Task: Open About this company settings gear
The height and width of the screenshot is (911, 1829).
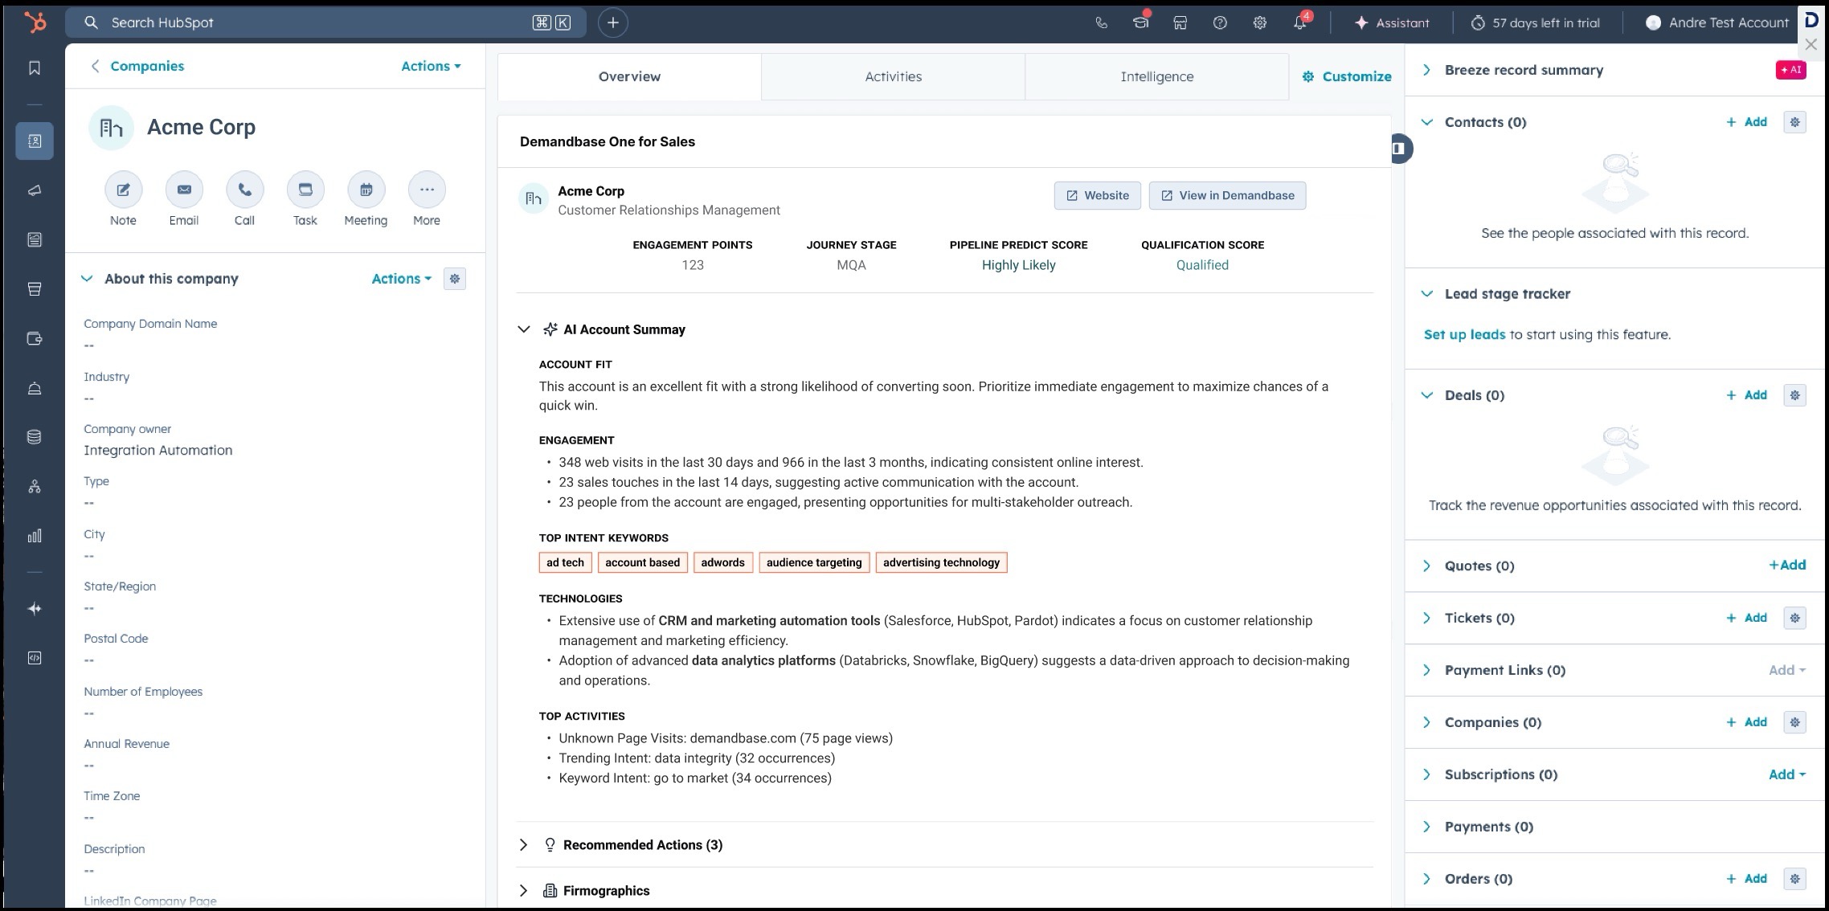Action: click(455, 279)
